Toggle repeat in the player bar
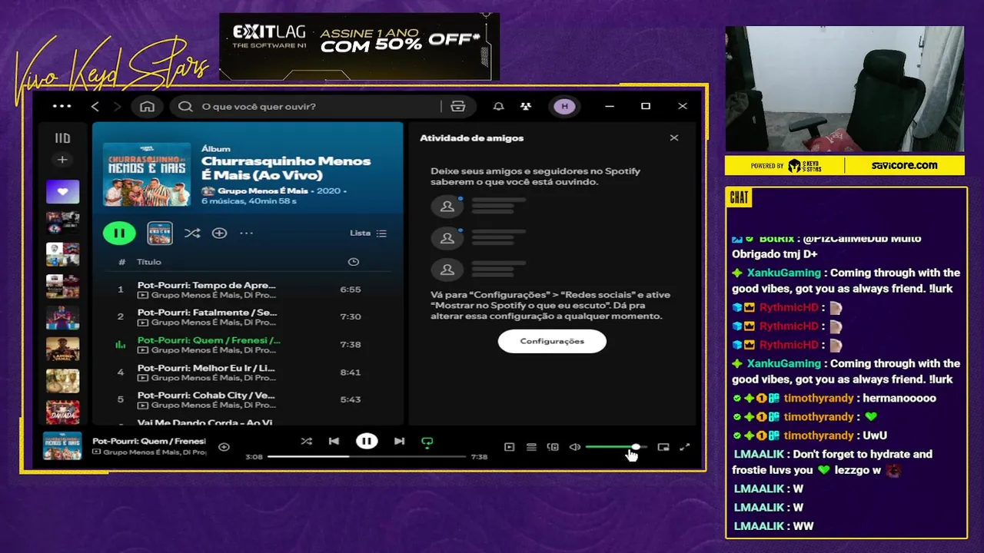This screenshot has width=984, height=553. [x=427, y=442]
